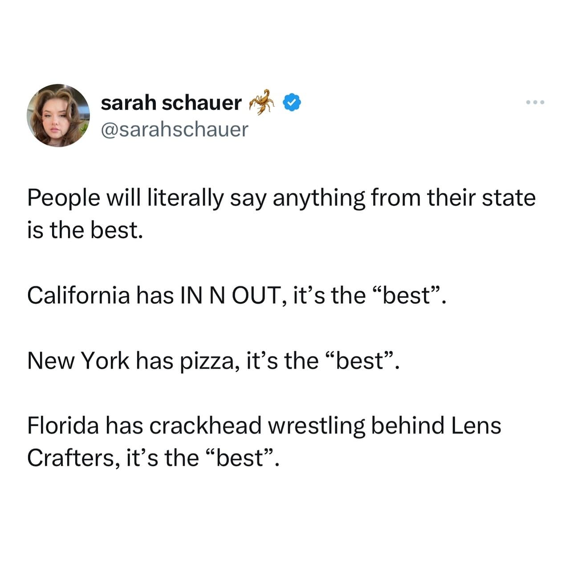Click the blue verified checkmark badge
574x574 pixels.
point(292,103)
